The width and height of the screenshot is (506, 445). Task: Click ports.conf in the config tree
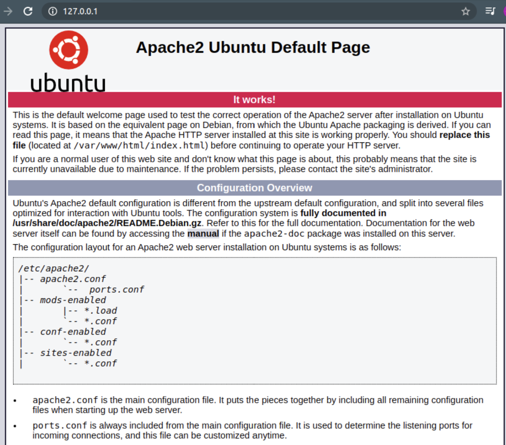click(116, 289)
